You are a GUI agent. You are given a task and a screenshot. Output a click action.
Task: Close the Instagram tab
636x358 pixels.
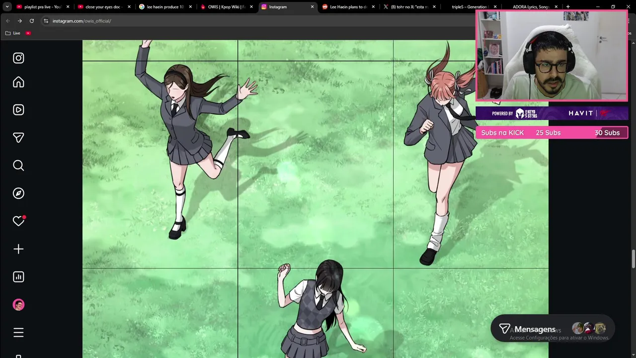click(x=312, y=7)
